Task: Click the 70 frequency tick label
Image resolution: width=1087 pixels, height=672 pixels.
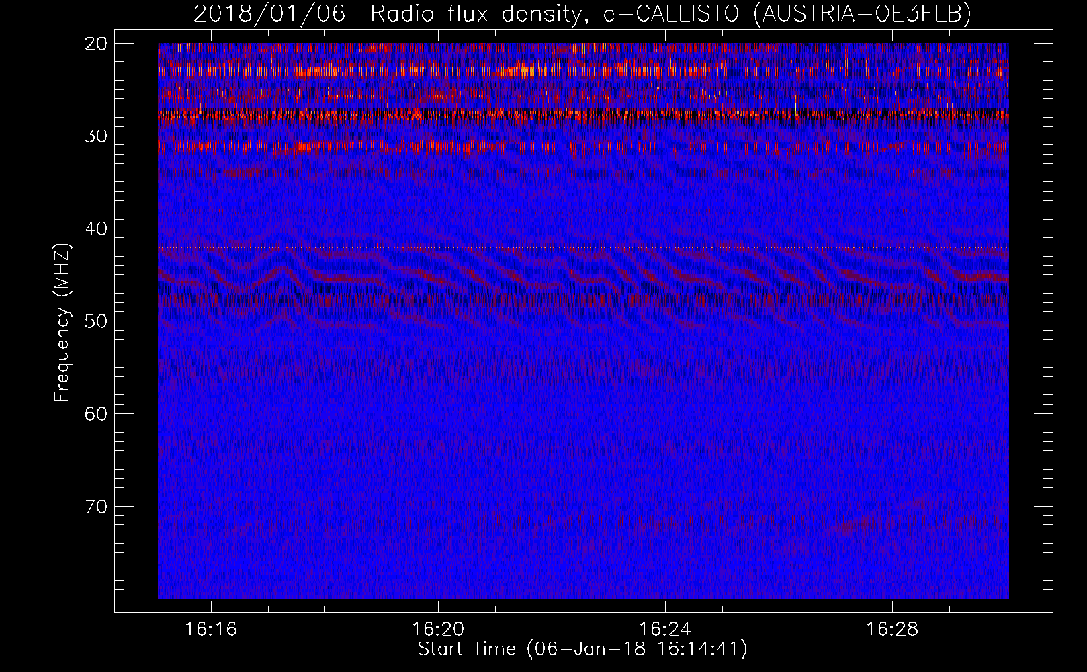Action: click(x=97, y=506)
